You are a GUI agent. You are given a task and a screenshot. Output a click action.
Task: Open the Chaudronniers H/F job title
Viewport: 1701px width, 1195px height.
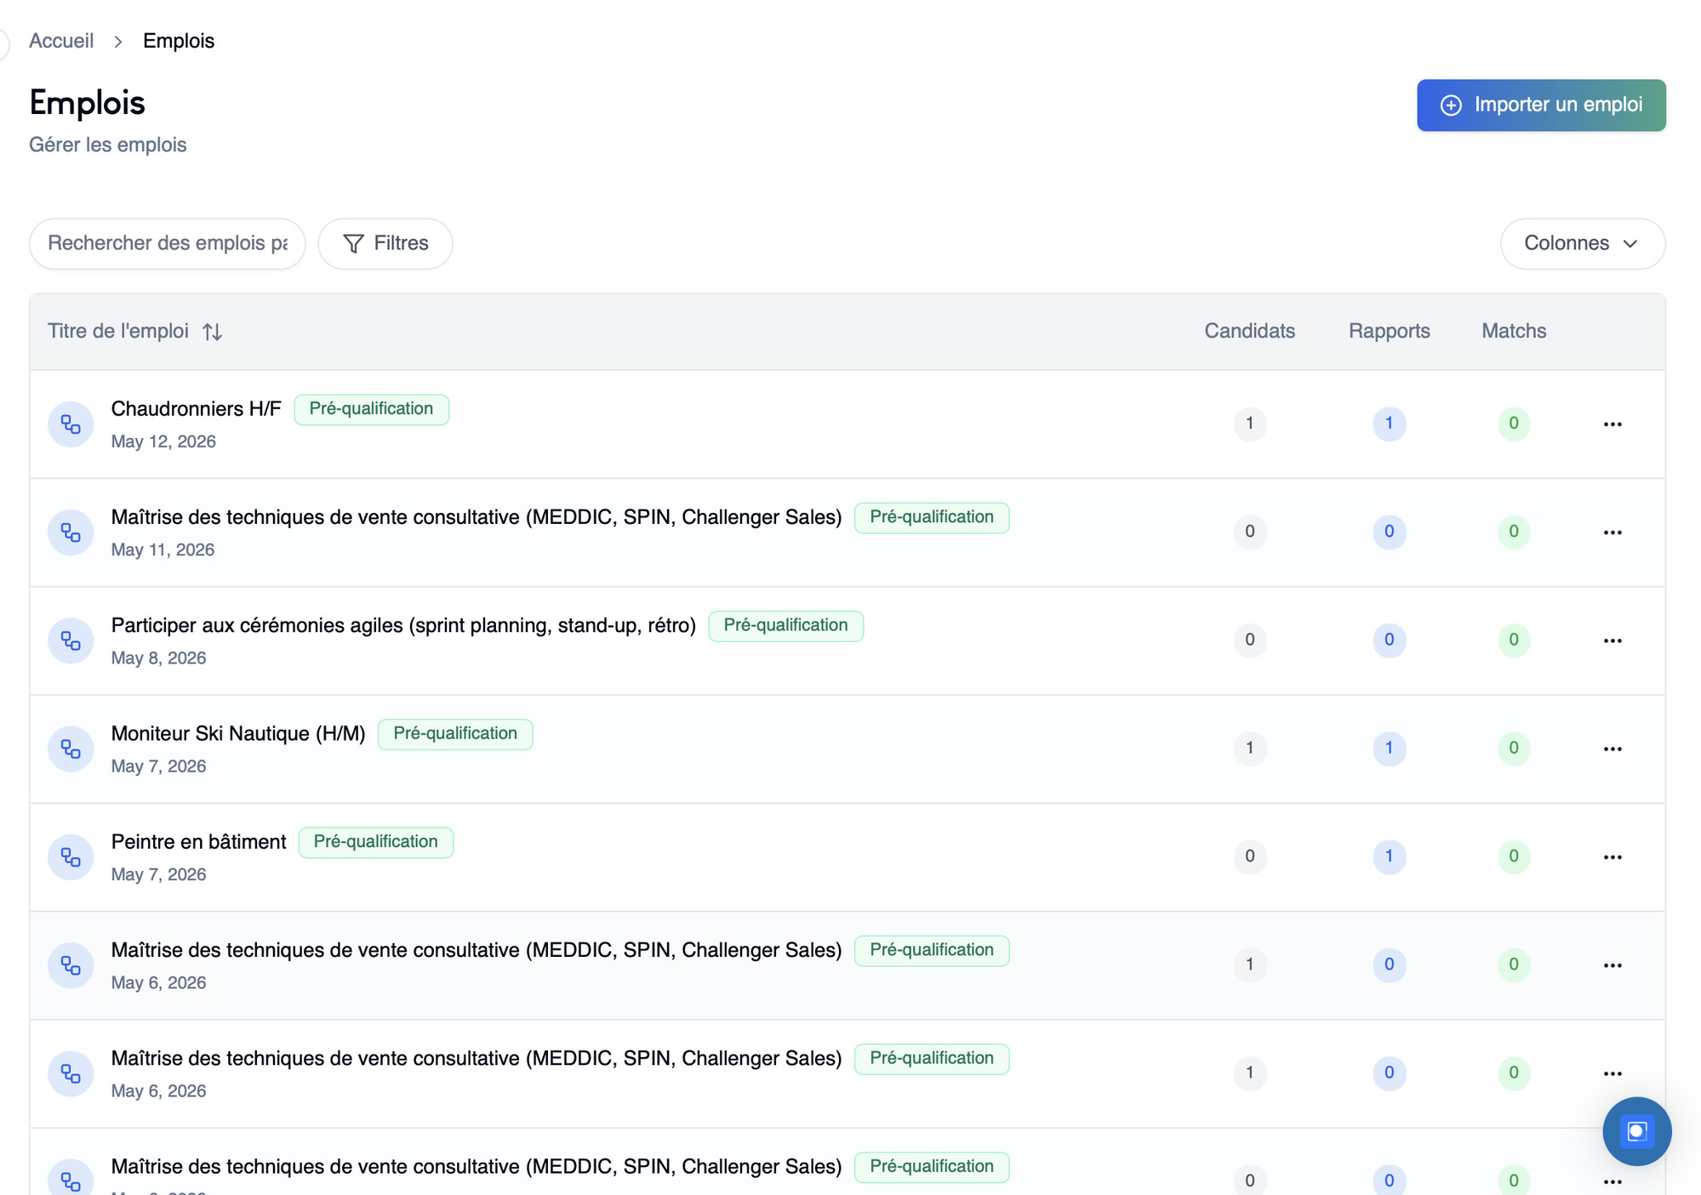pos(196,409)
